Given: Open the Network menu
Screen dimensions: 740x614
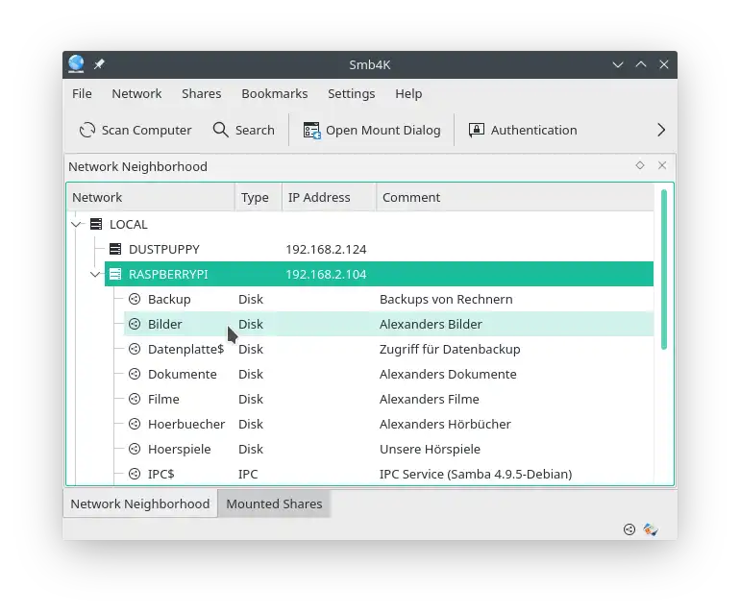Looking at the screenshot, I should pyautogui.click(x=136, y=93).
